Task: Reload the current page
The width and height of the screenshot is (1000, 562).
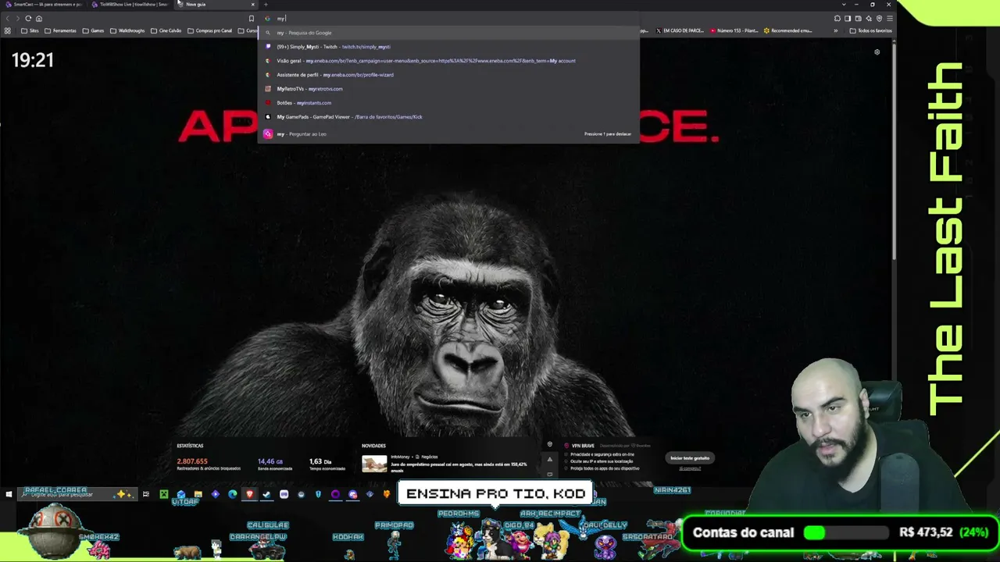Action: click(28, 18)
